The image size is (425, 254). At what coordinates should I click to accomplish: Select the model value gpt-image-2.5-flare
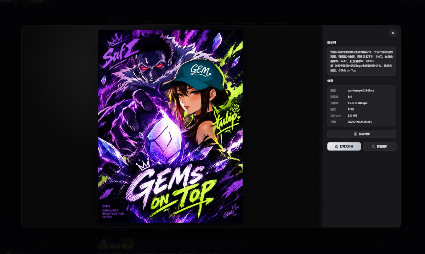[361, 90]
